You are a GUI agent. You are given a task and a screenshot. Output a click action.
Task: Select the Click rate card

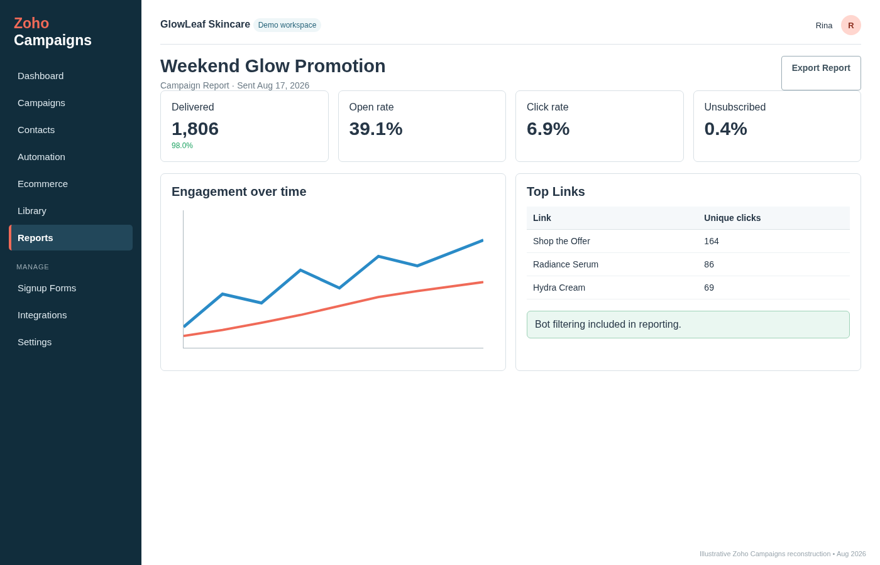pos(600,126)
